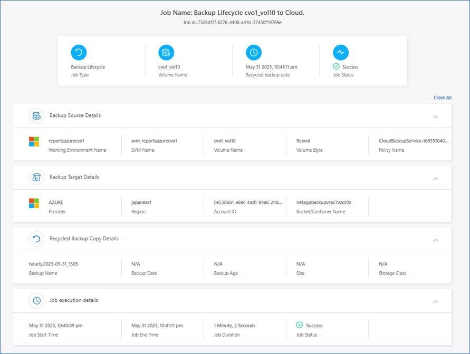The image size is (470, 354).
Task: Click the cvo1_vol10 volume name icon
Action: click(x=166, y=53)
